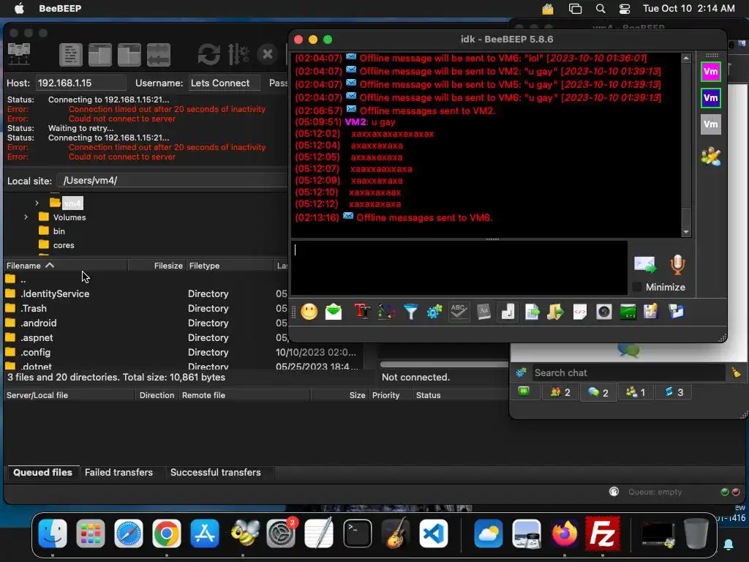The height and width of the screenshot is (562, 749).
Task: Select the bin folder in local tree
Action: pyautogui.click(x=59, y=231)
